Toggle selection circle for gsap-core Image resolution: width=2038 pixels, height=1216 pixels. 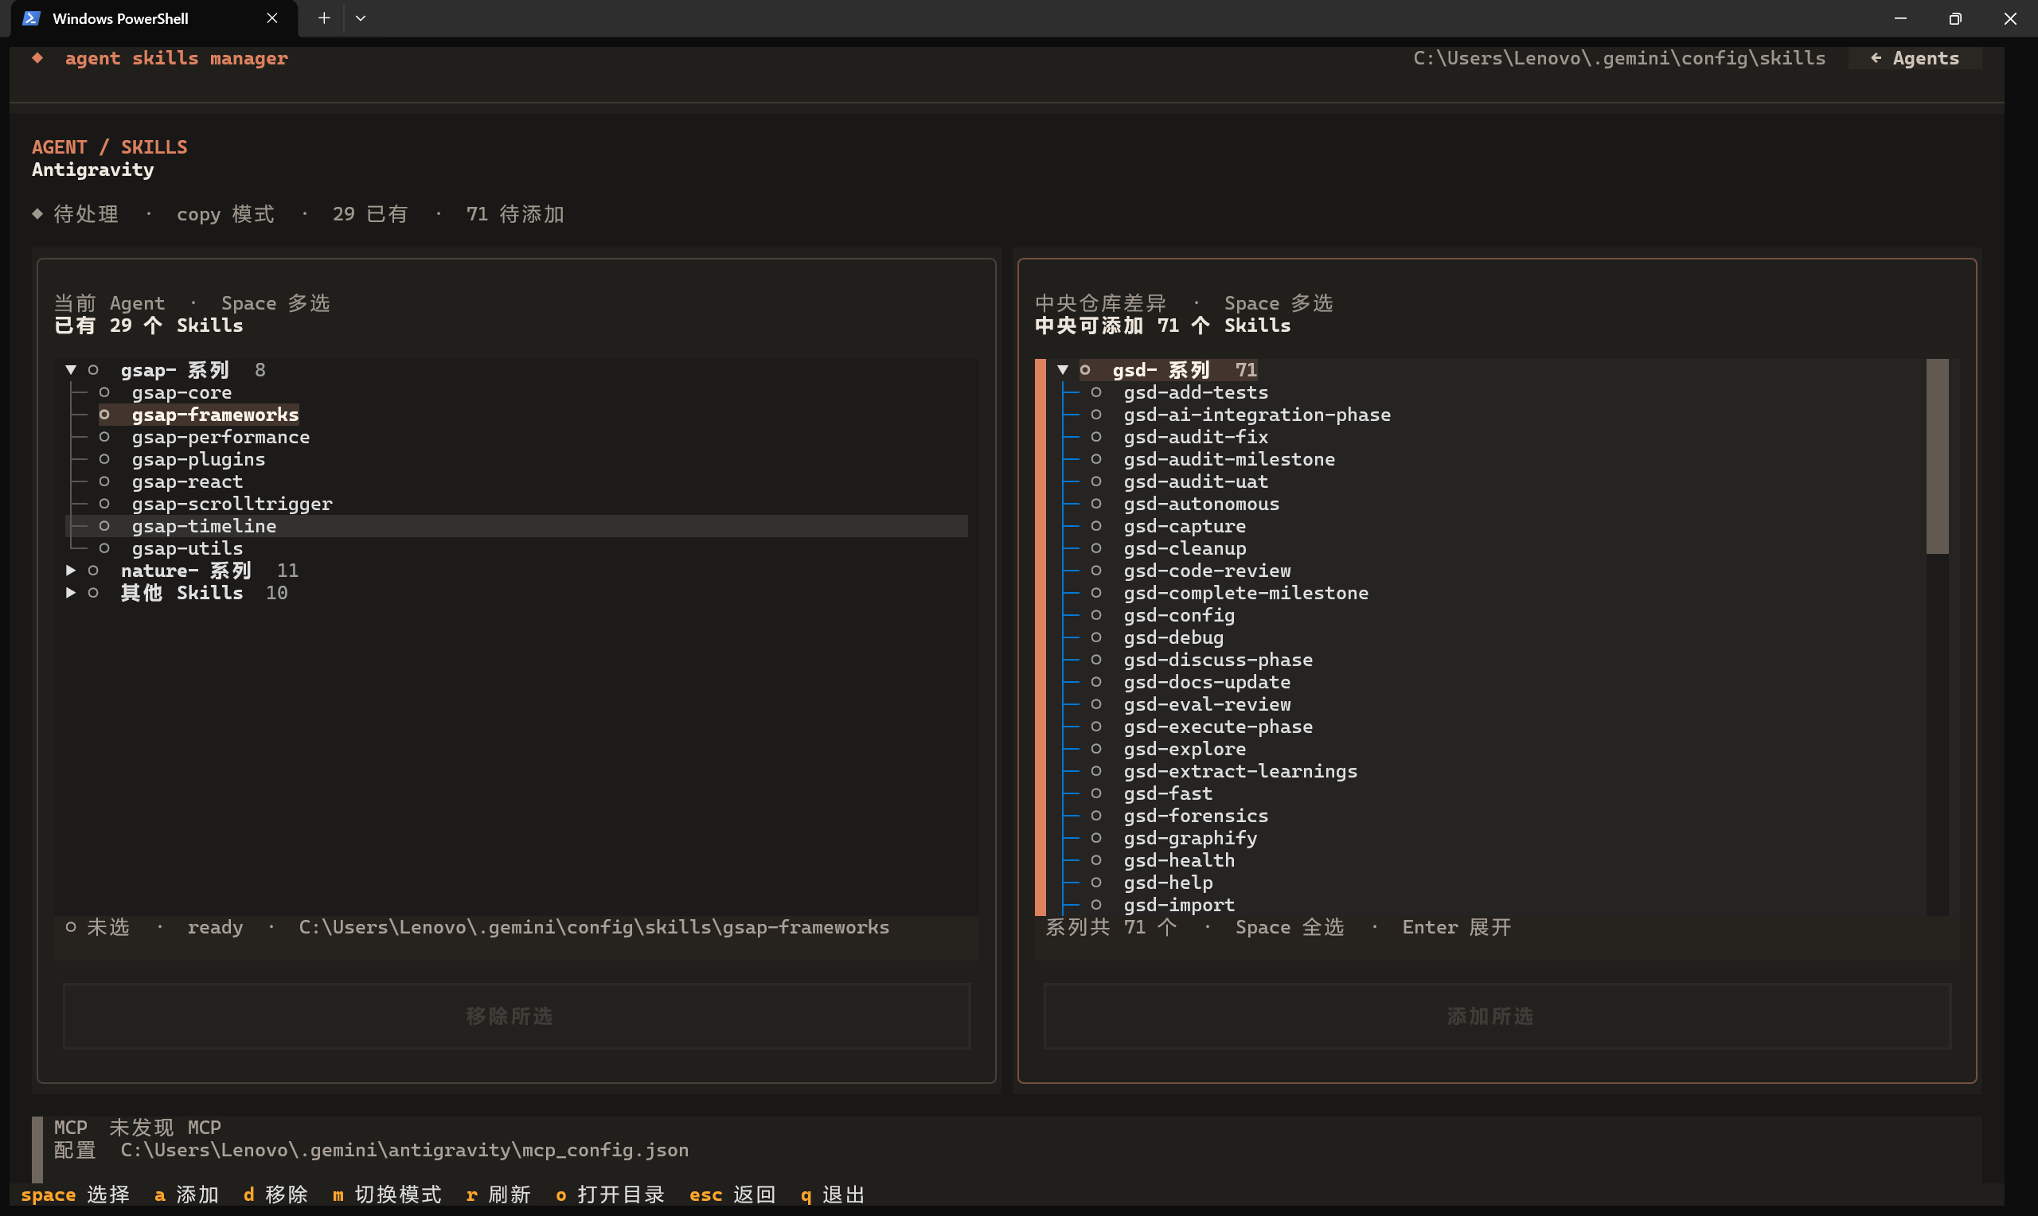click(104, 392)
